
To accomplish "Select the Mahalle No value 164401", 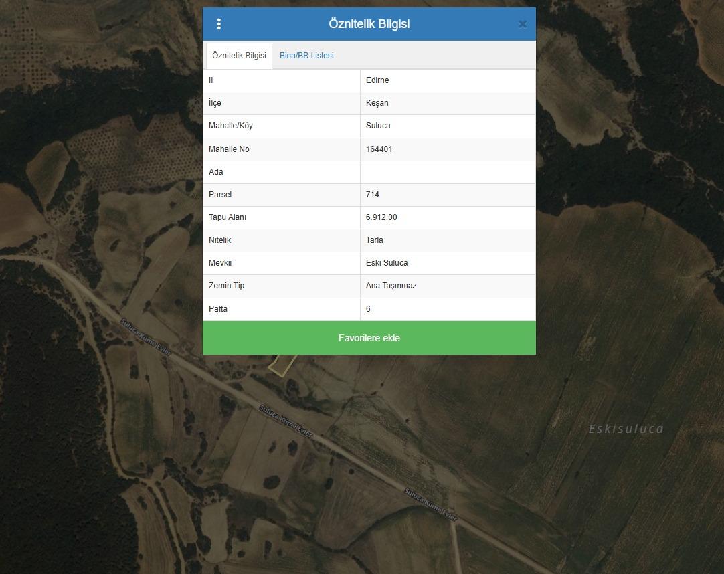I will (379, 149).
